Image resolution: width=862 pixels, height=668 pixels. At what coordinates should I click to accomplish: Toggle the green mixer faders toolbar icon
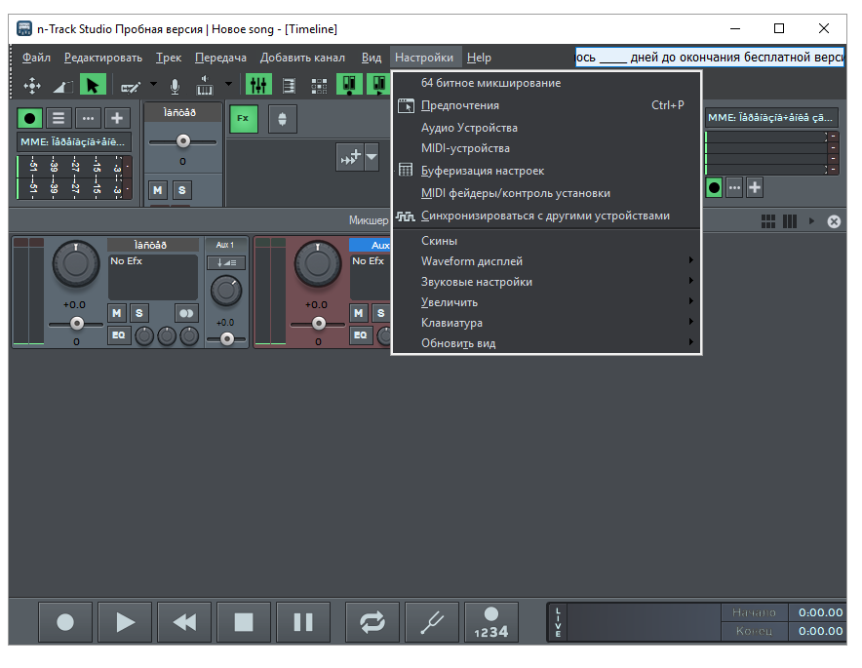[x=258, y=86]
